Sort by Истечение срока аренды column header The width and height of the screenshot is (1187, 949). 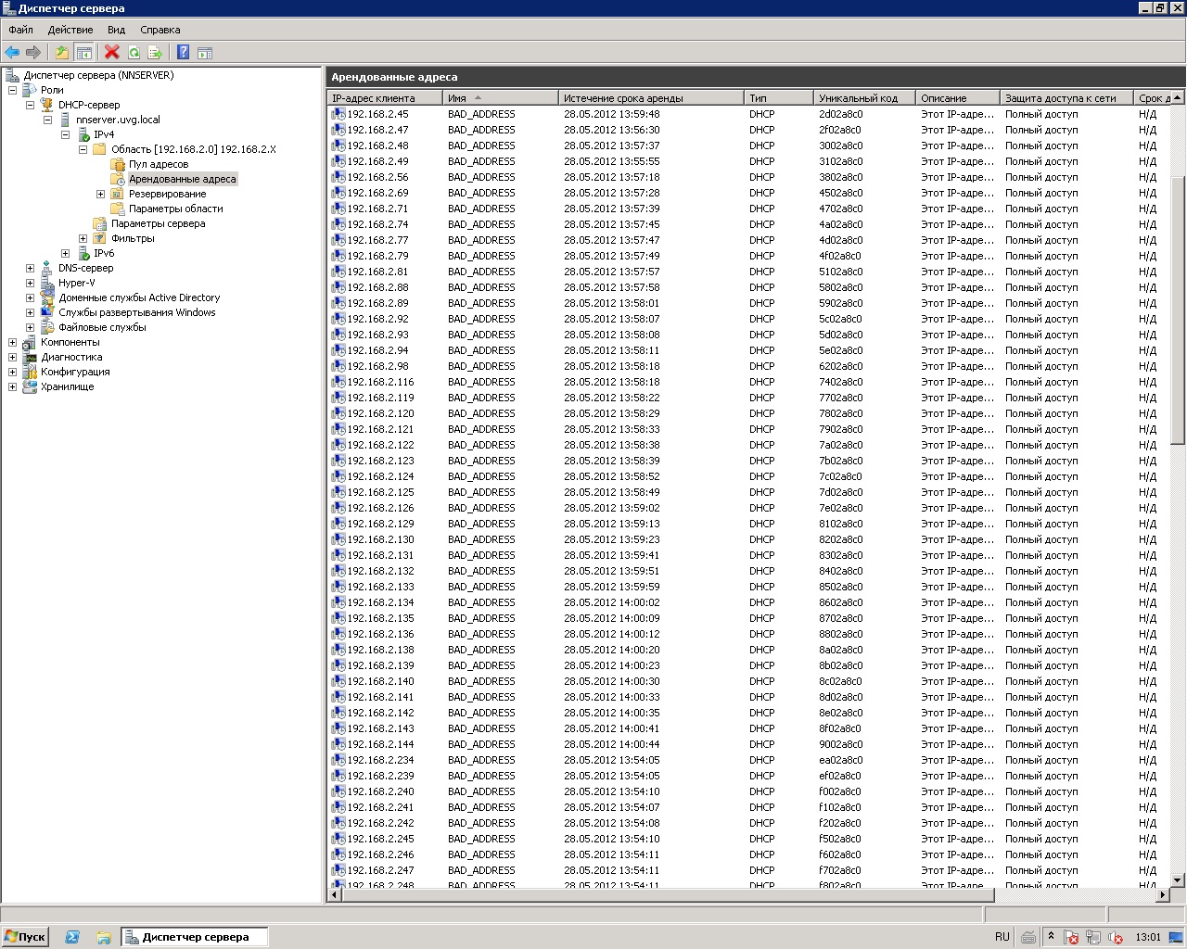[x=651, y=97]
